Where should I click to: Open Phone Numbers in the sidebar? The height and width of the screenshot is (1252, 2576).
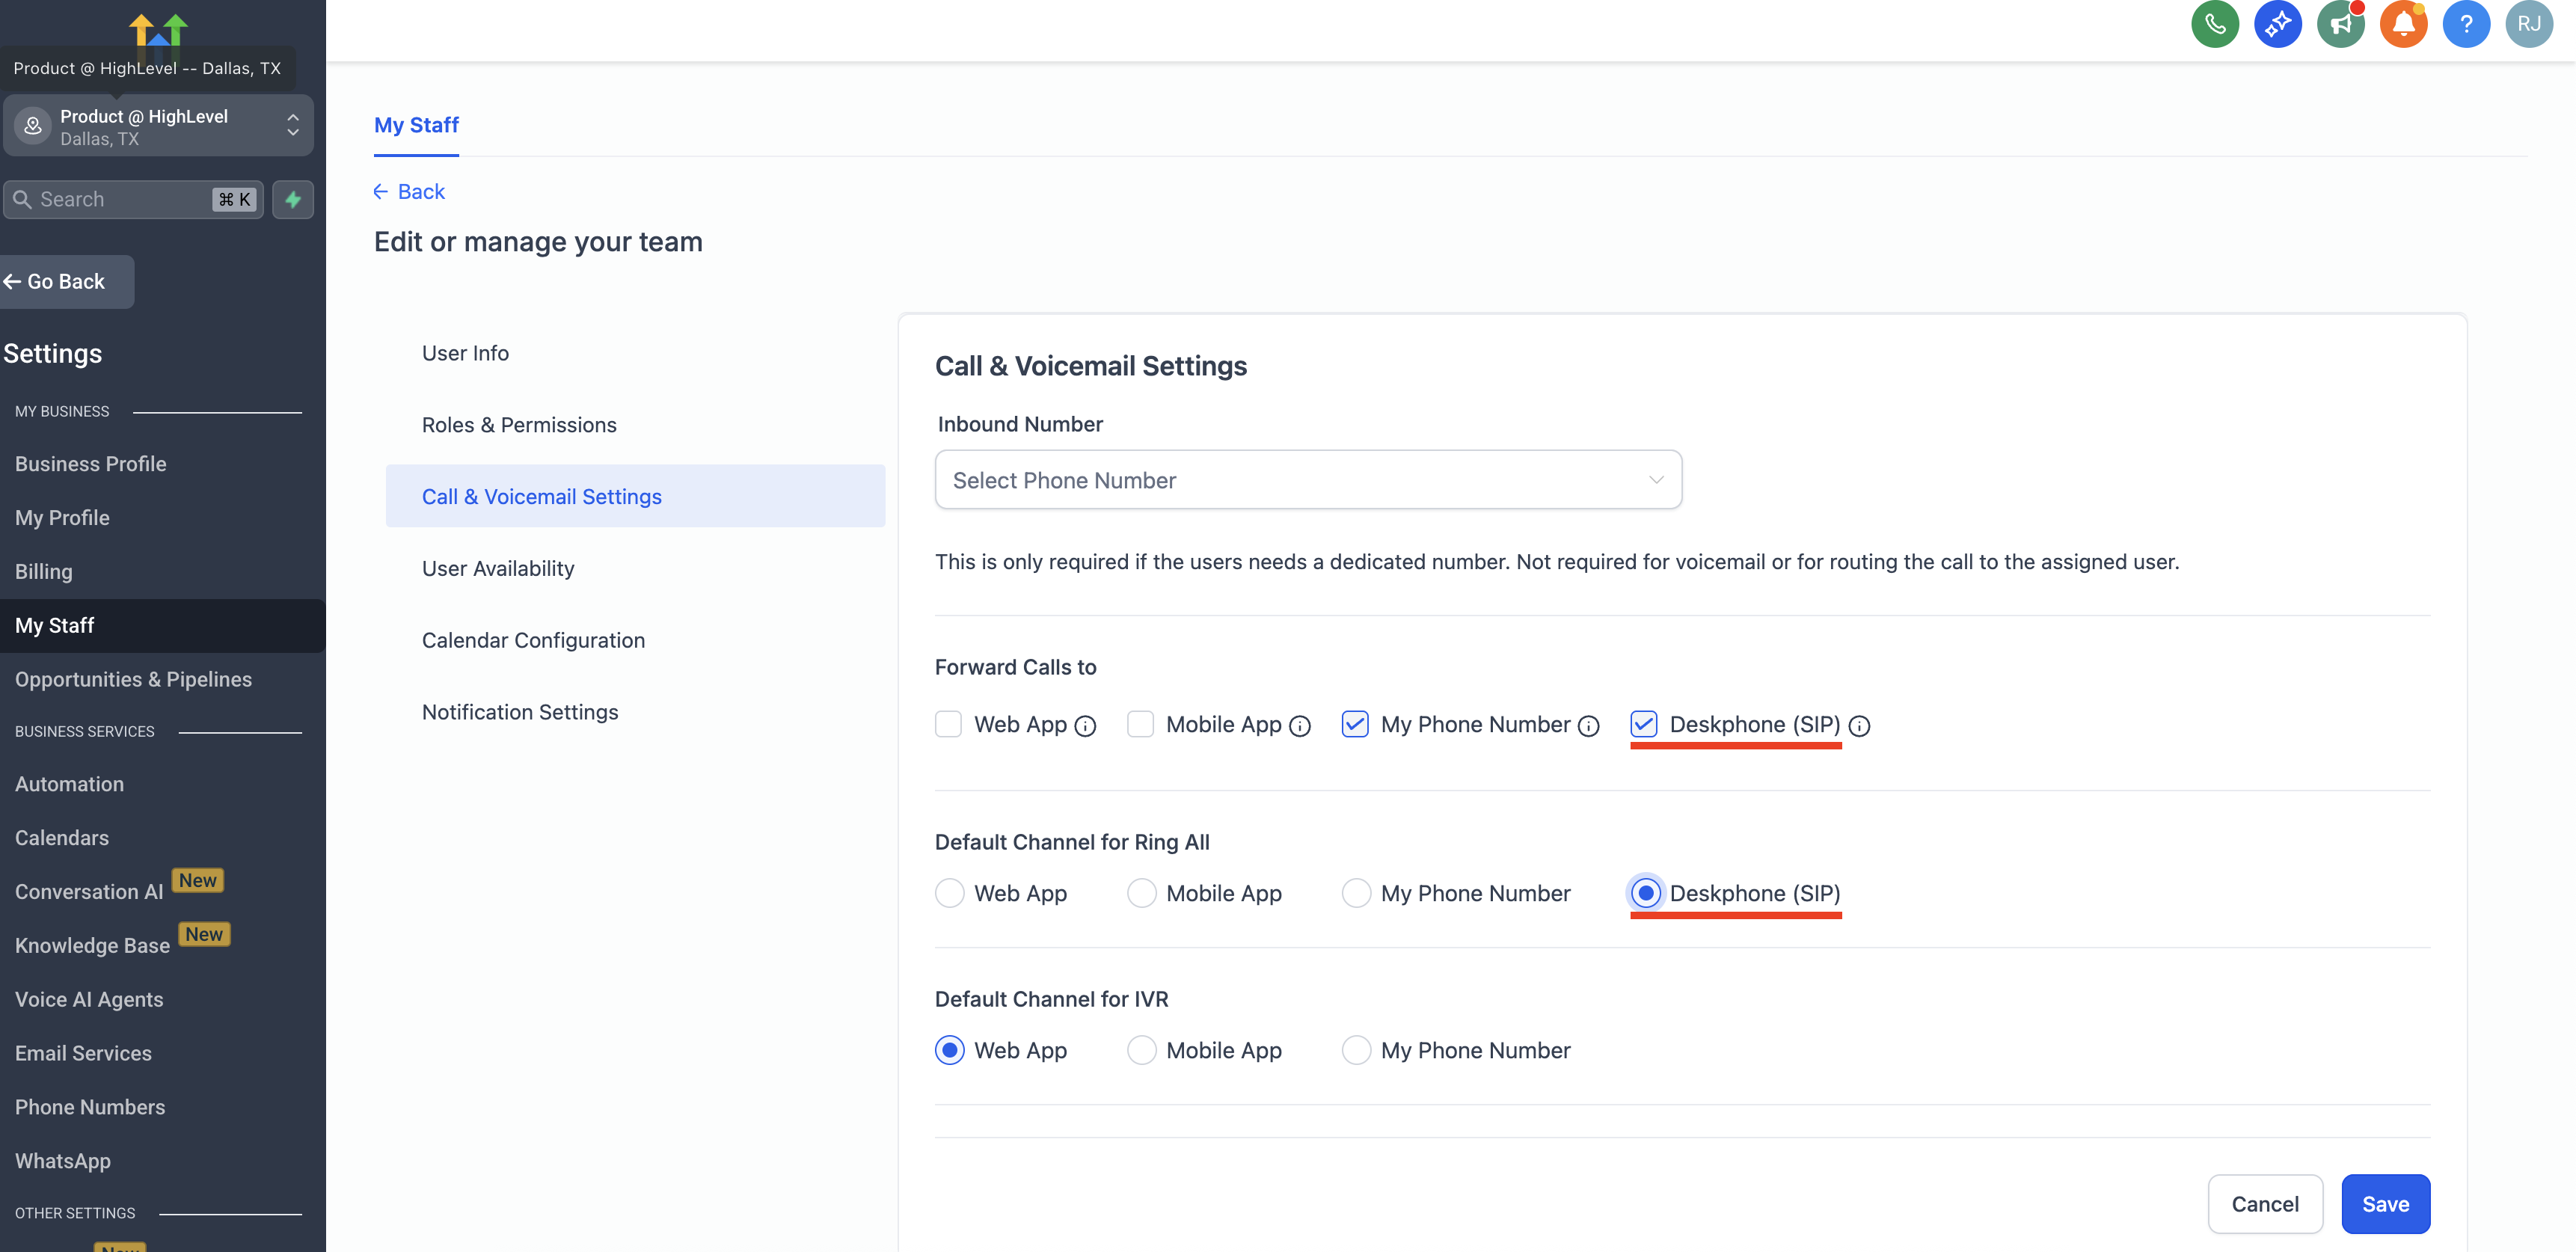point(90,1107)
